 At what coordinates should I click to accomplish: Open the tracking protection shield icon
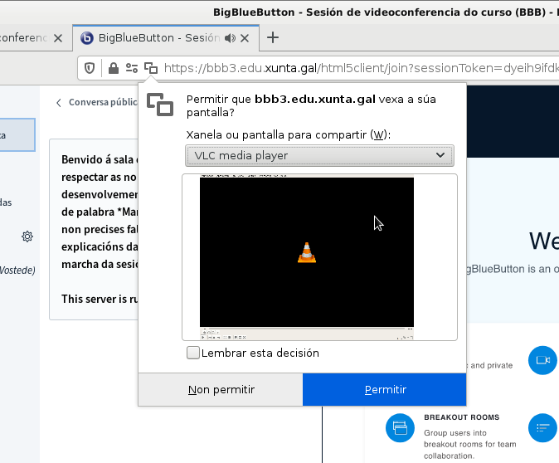tap(90, 68)
